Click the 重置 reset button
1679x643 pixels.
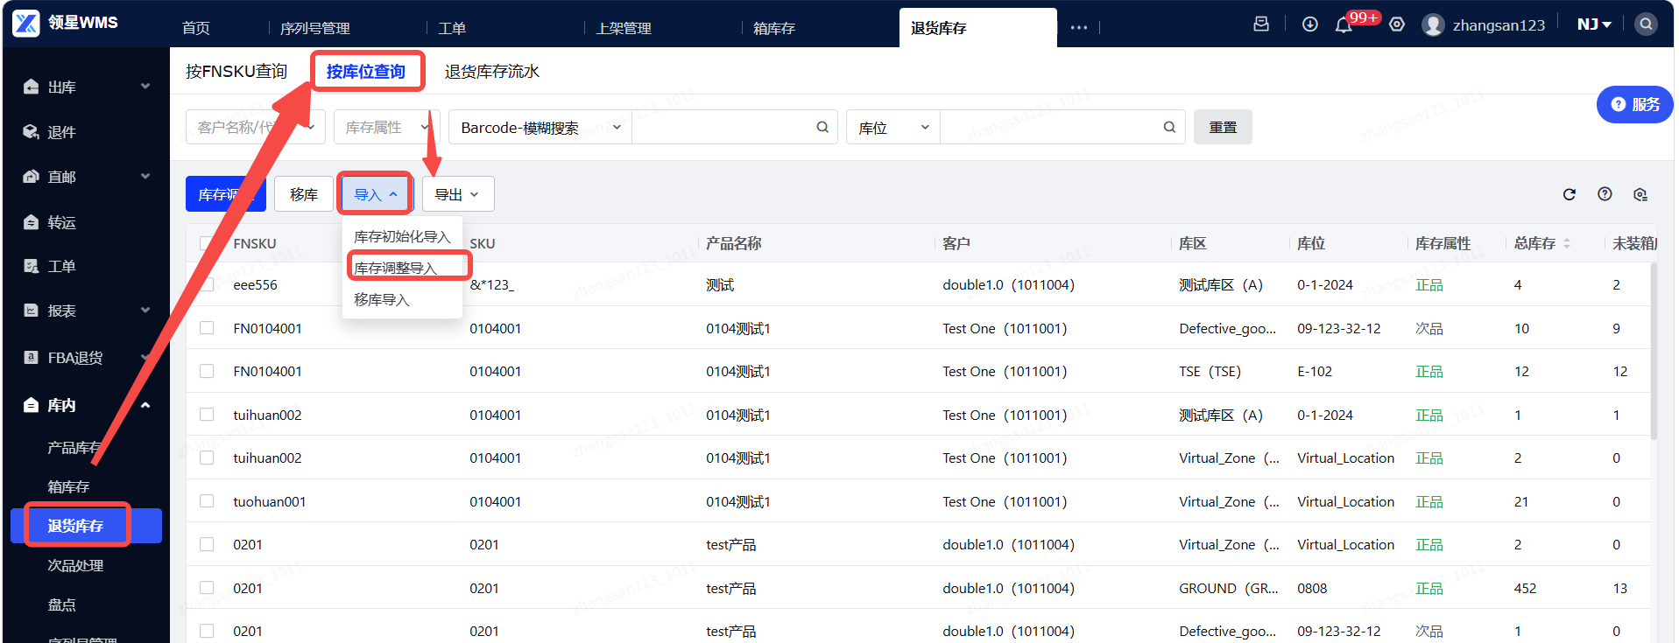tap(1223, 127)
